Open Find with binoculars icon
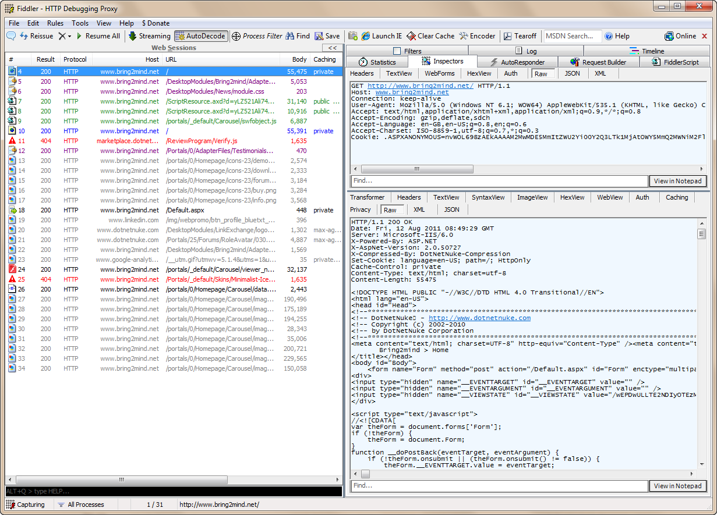The image size is (717, 515). 298,36
